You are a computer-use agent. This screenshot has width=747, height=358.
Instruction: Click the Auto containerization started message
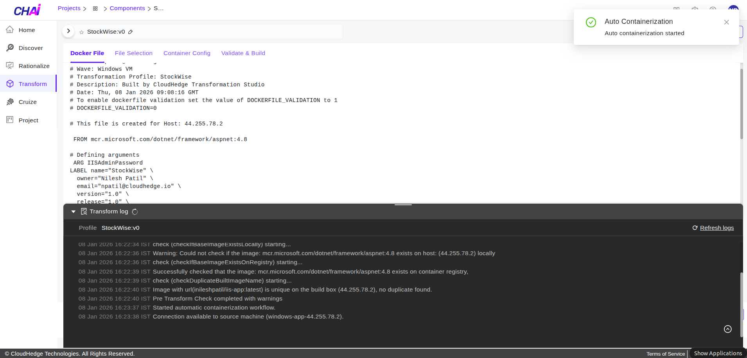[x=644, y=33]
